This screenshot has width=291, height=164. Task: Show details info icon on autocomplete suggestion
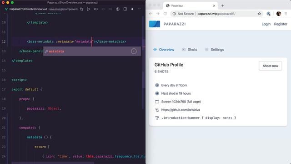tap(134, 51)
